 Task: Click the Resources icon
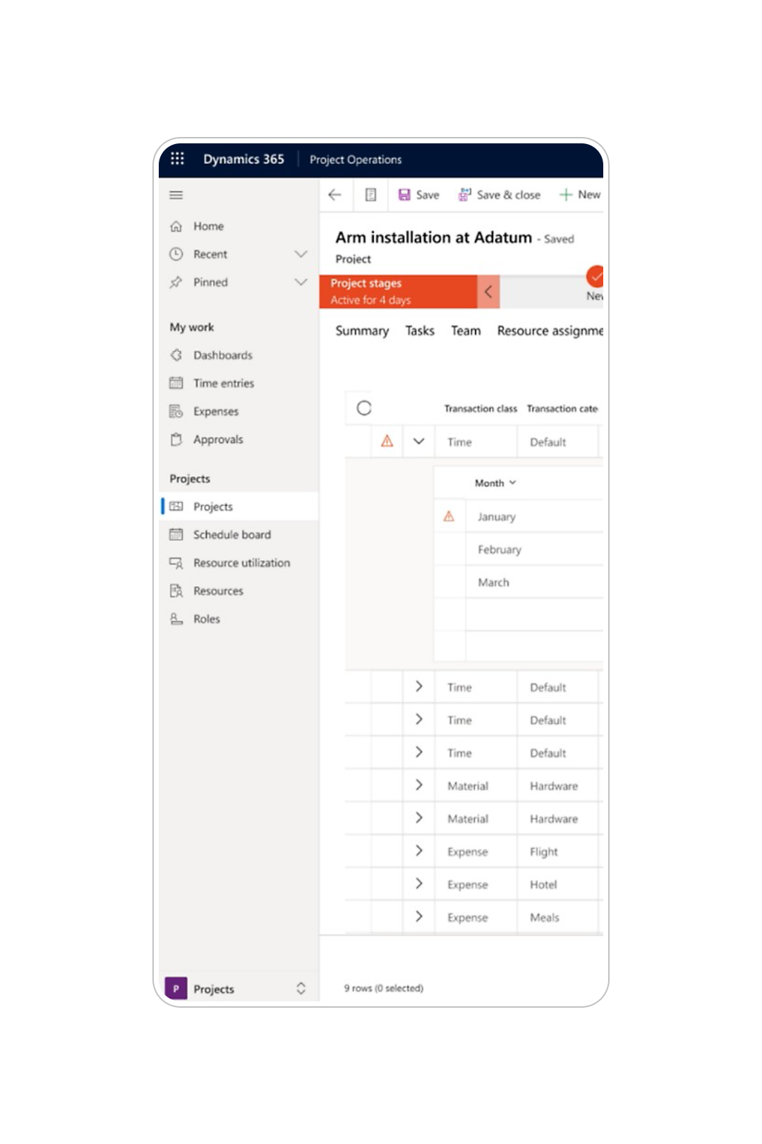176,591
